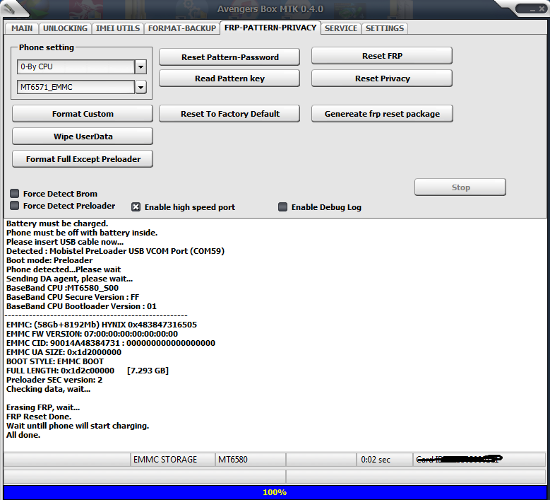Image resolution: width=550 pixels, height=500 pixels.
Task: Click the 'FRP Reset Done.' log line
Action: coord(39,417)
